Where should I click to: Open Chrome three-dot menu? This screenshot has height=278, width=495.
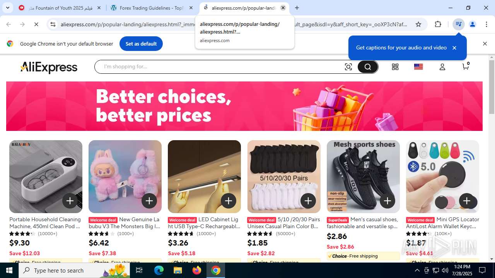[486, 24]
